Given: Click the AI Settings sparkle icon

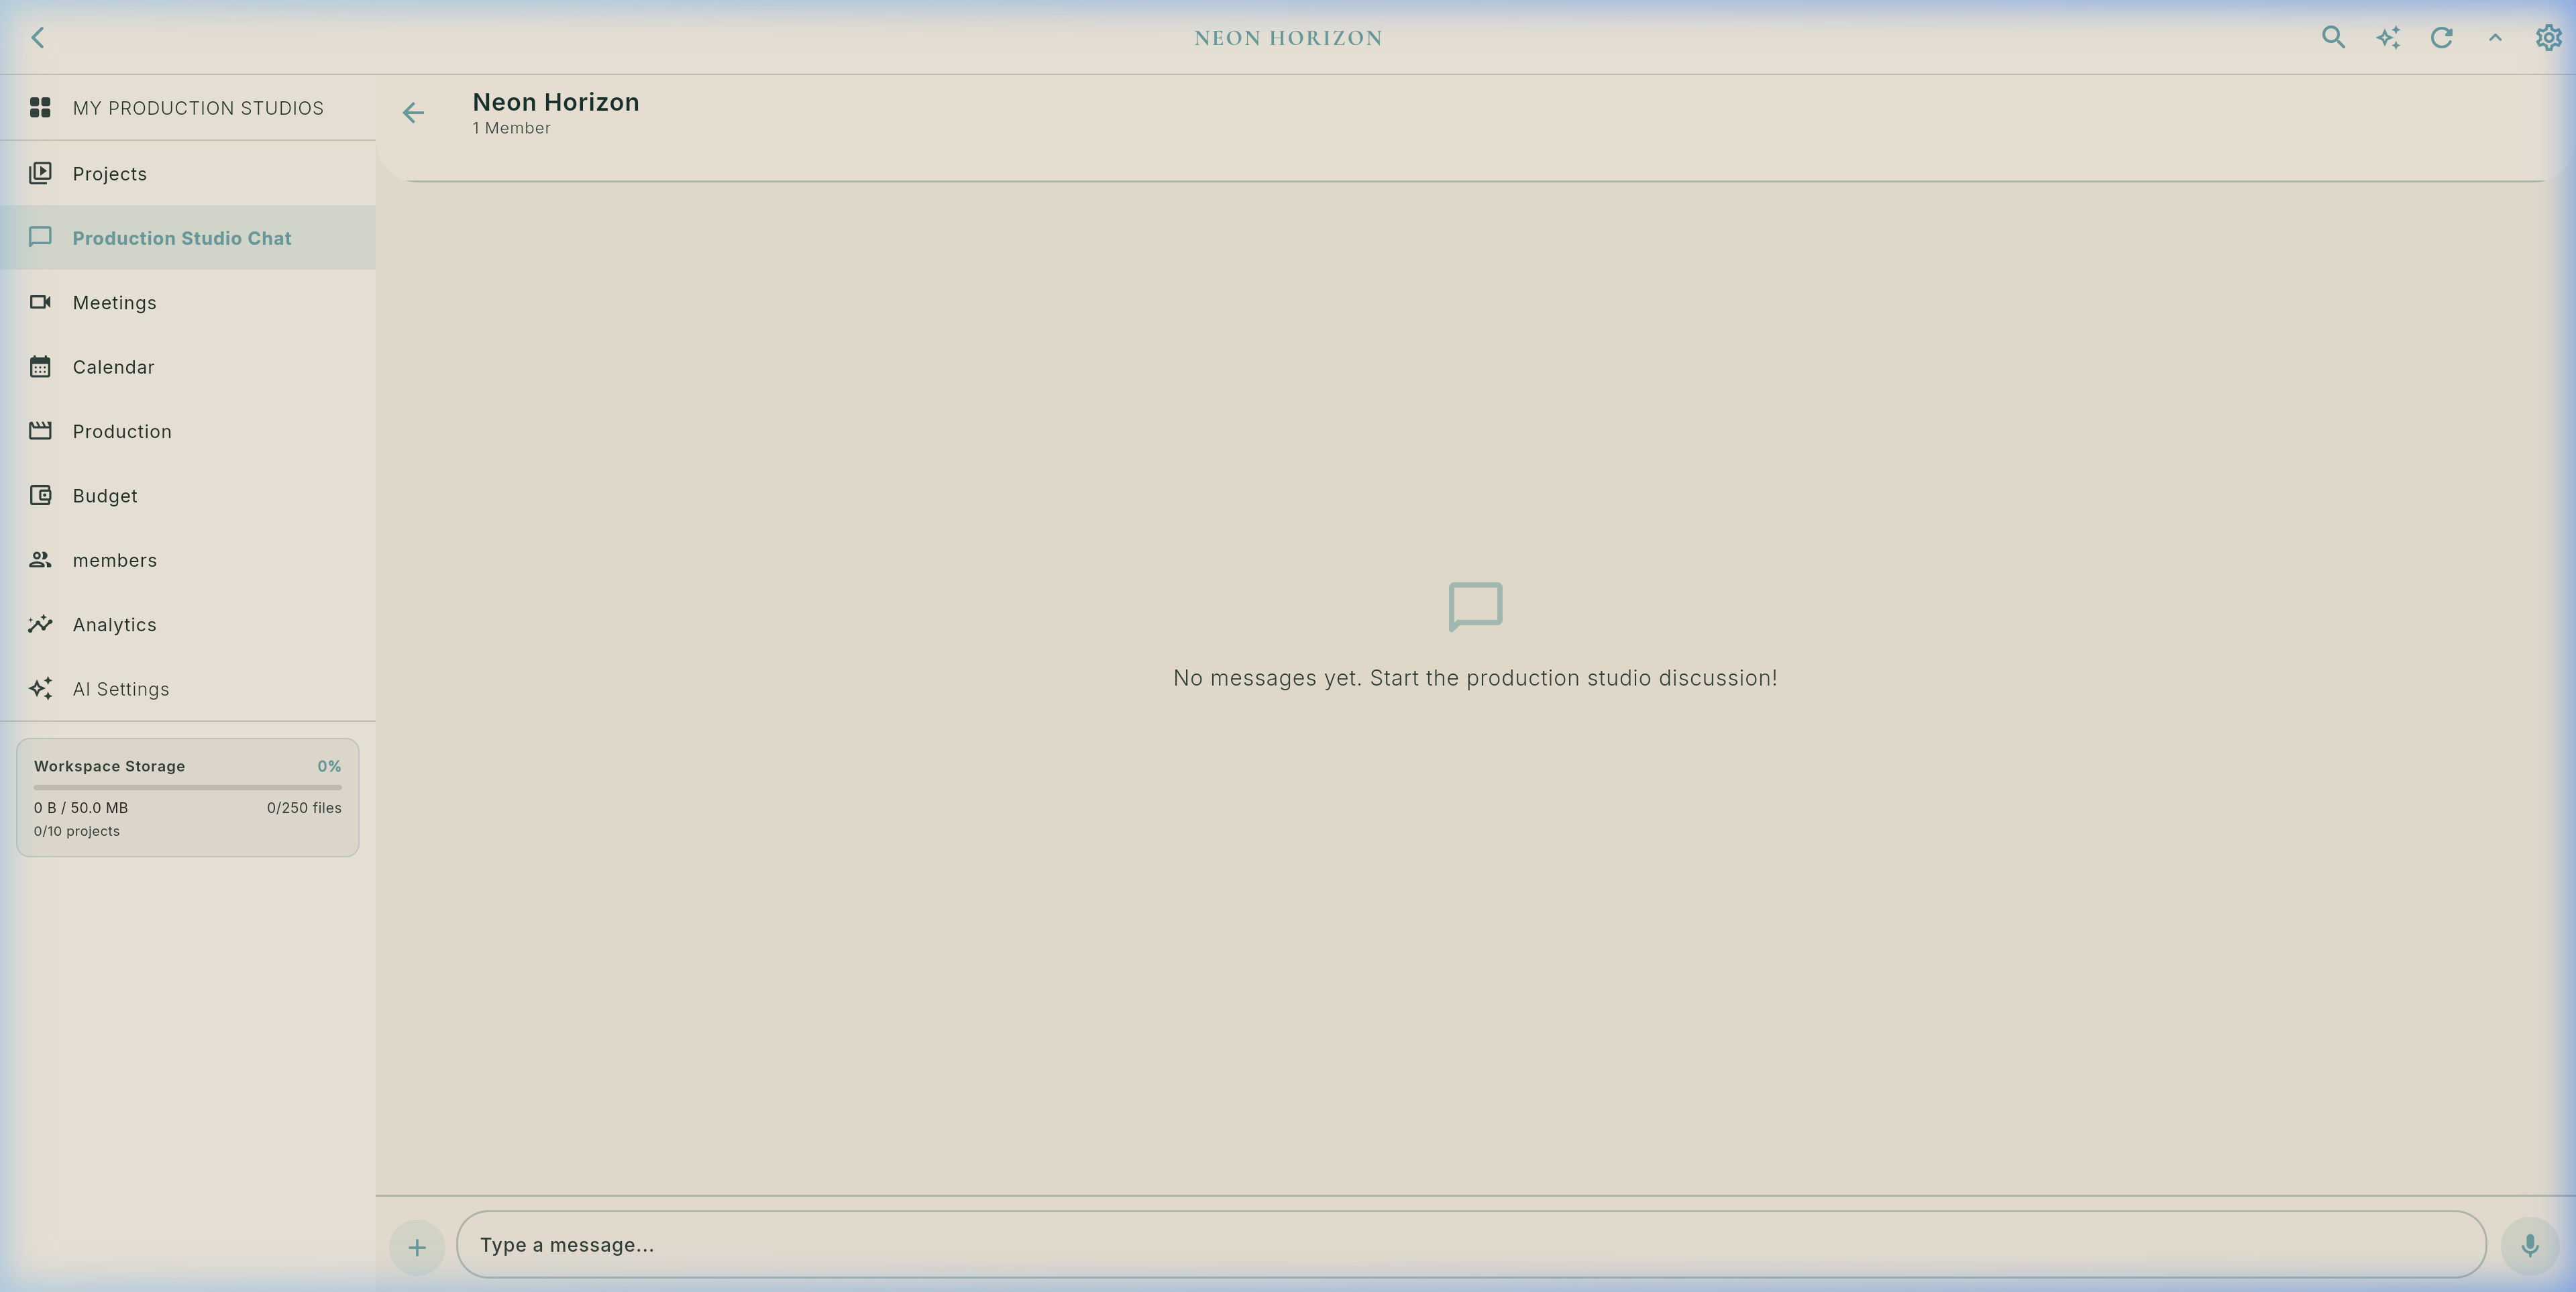Looking at the screenshot, I should coord(40,688).
